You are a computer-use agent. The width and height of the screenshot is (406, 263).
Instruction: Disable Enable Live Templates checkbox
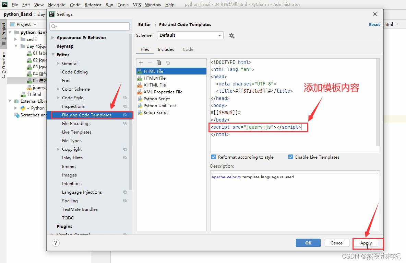pos(291,157)
